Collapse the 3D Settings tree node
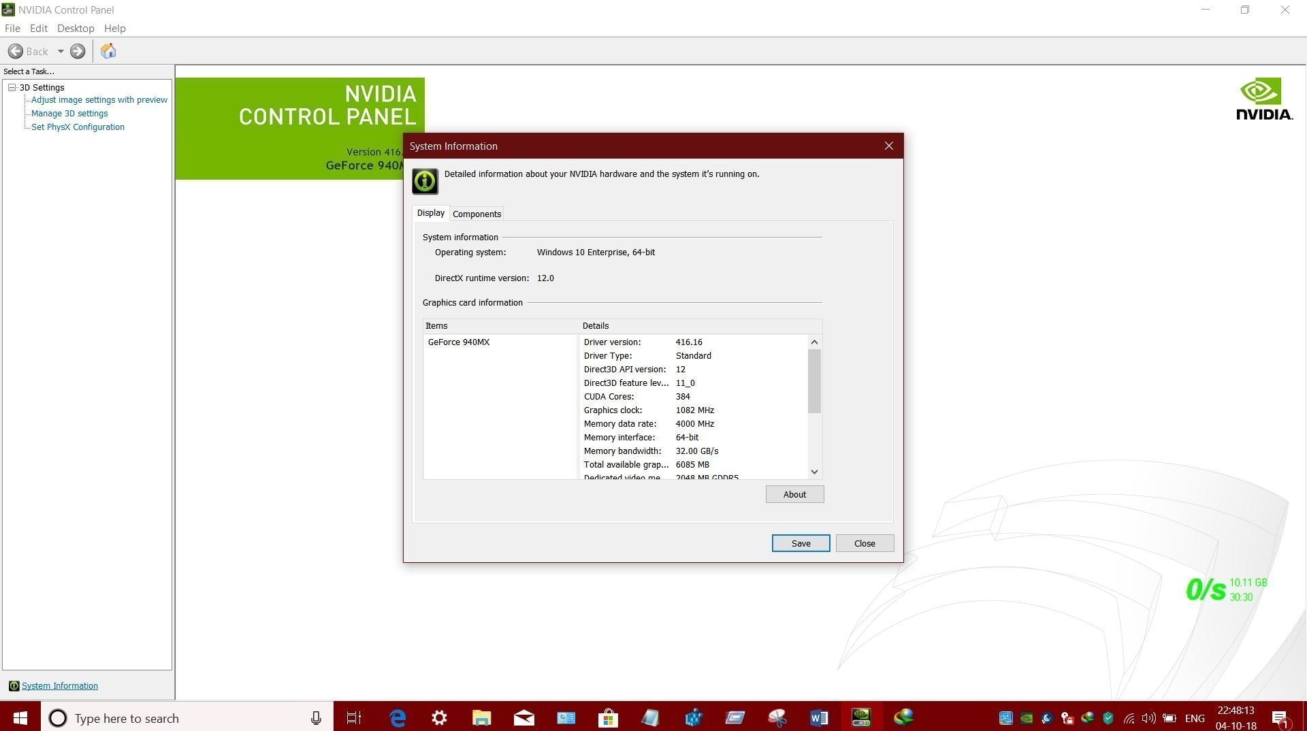 [x=12, y=87]
